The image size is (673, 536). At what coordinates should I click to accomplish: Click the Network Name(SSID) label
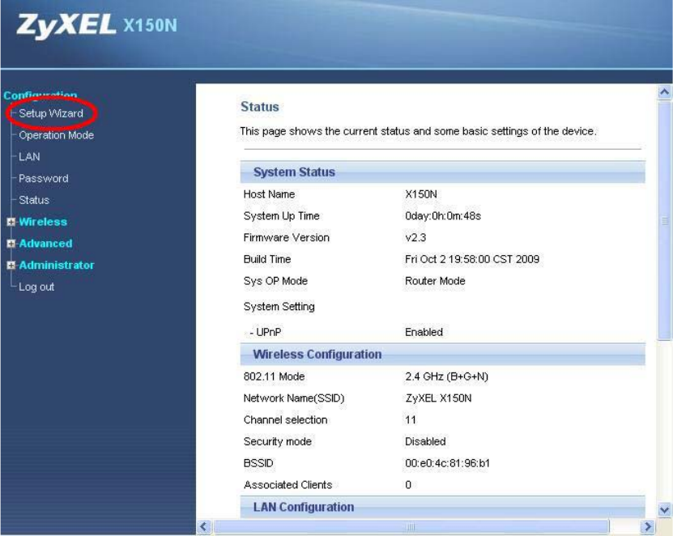tap(294, 398)
